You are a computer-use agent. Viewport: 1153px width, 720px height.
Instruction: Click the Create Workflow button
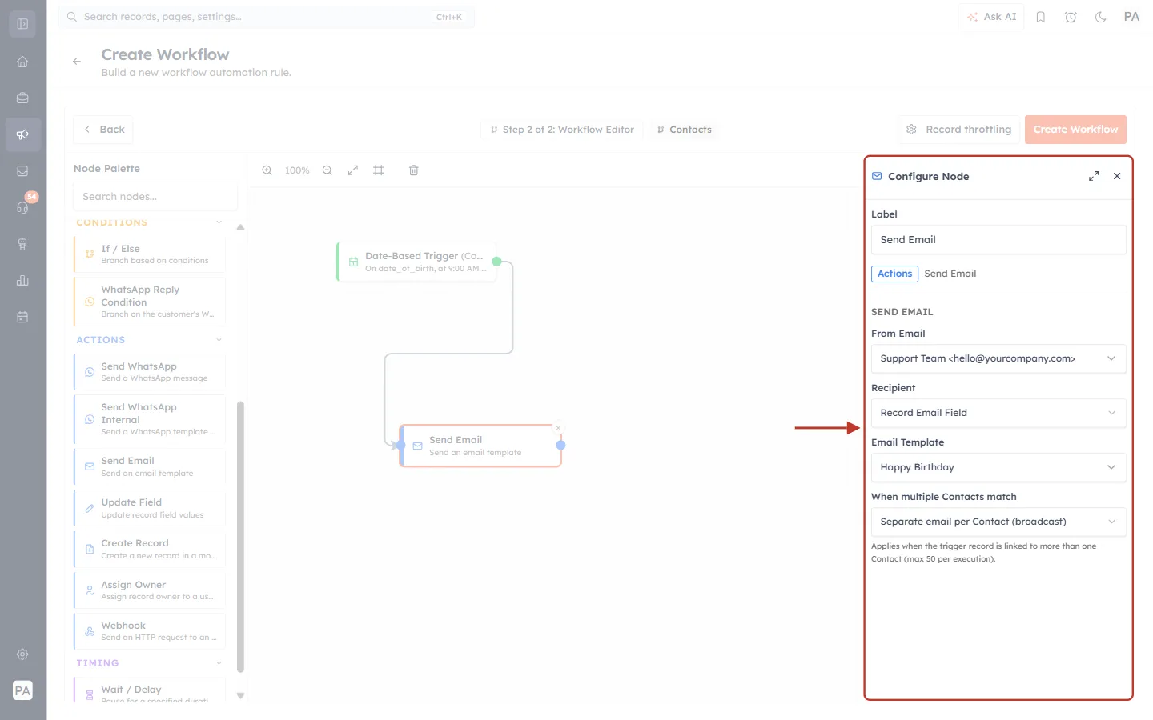tap(1075, 130)
